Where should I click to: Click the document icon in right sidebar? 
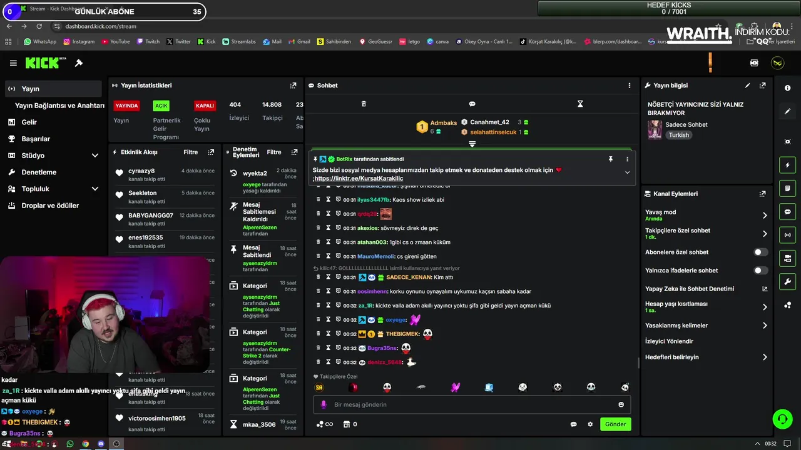787,188
